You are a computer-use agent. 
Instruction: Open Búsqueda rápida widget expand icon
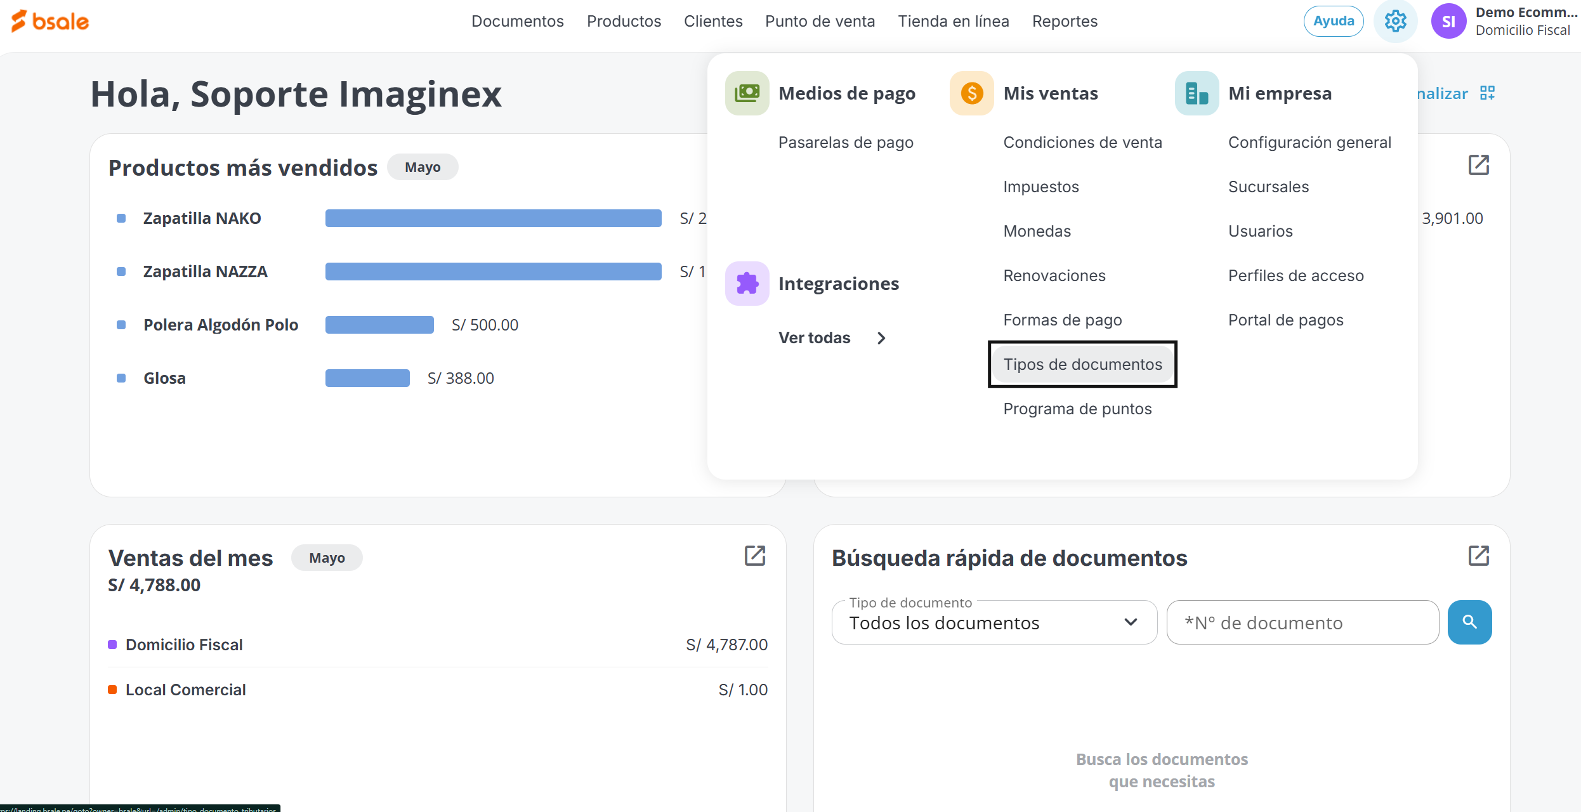click(x=1478, y=556)
